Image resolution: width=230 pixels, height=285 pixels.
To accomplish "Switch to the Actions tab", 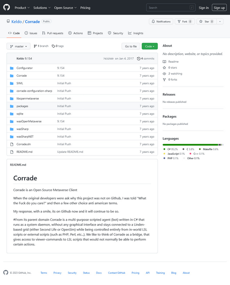I will 75,33.
